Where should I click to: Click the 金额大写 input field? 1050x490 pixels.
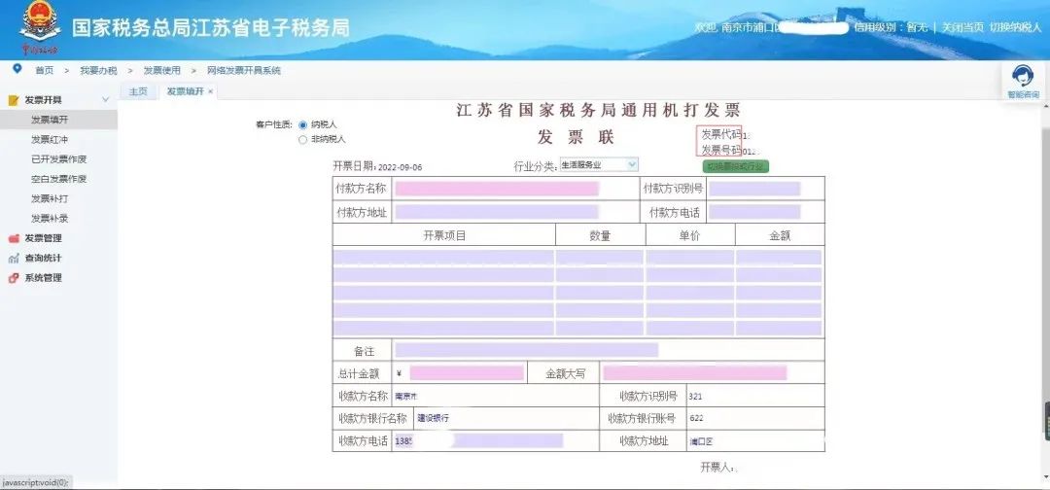694,373
